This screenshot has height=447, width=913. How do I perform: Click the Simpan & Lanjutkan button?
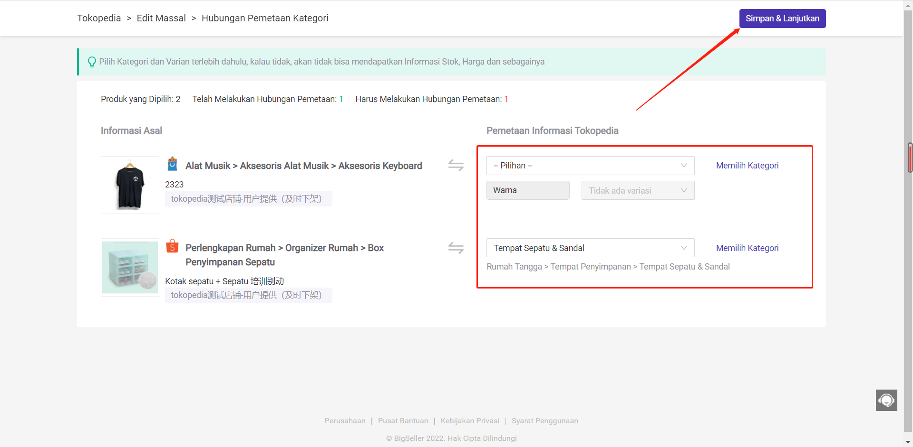[x=782, y=19]
